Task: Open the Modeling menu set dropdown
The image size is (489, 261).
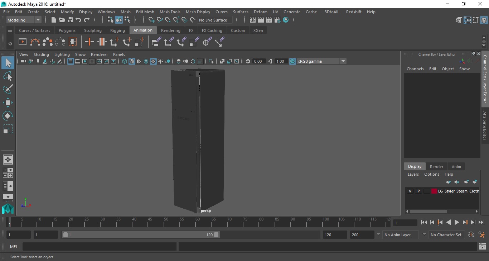Action: coord(24,20)
